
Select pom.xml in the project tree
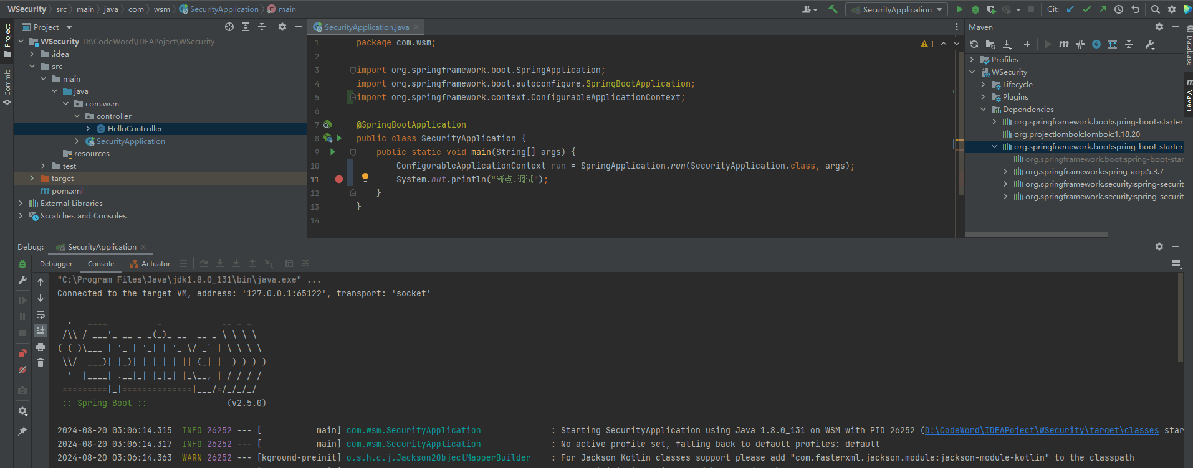click(67, 191)
